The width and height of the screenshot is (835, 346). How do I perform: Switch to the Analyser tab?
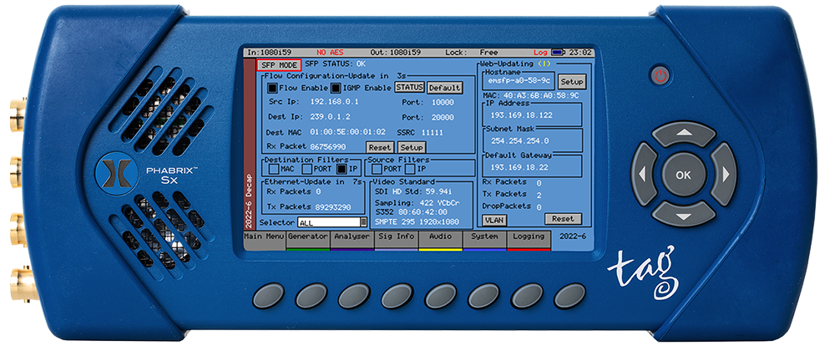pos(352,239)
